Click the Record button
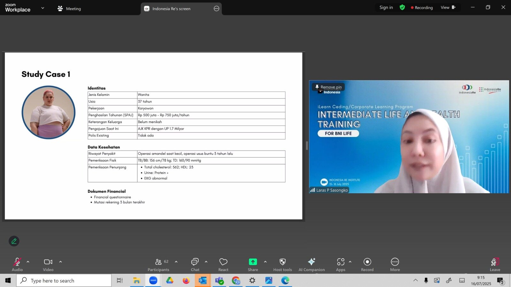Viewport: 511px width, 287px height. pos(367,265)
